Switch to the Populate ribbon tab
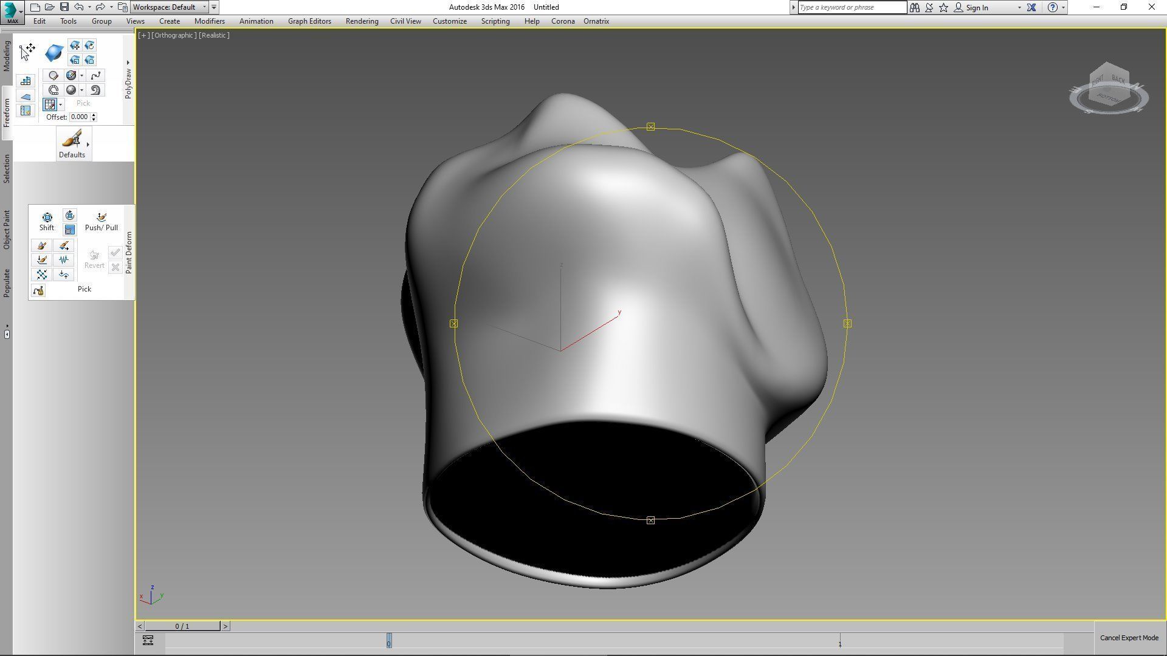 pos(7,283)
